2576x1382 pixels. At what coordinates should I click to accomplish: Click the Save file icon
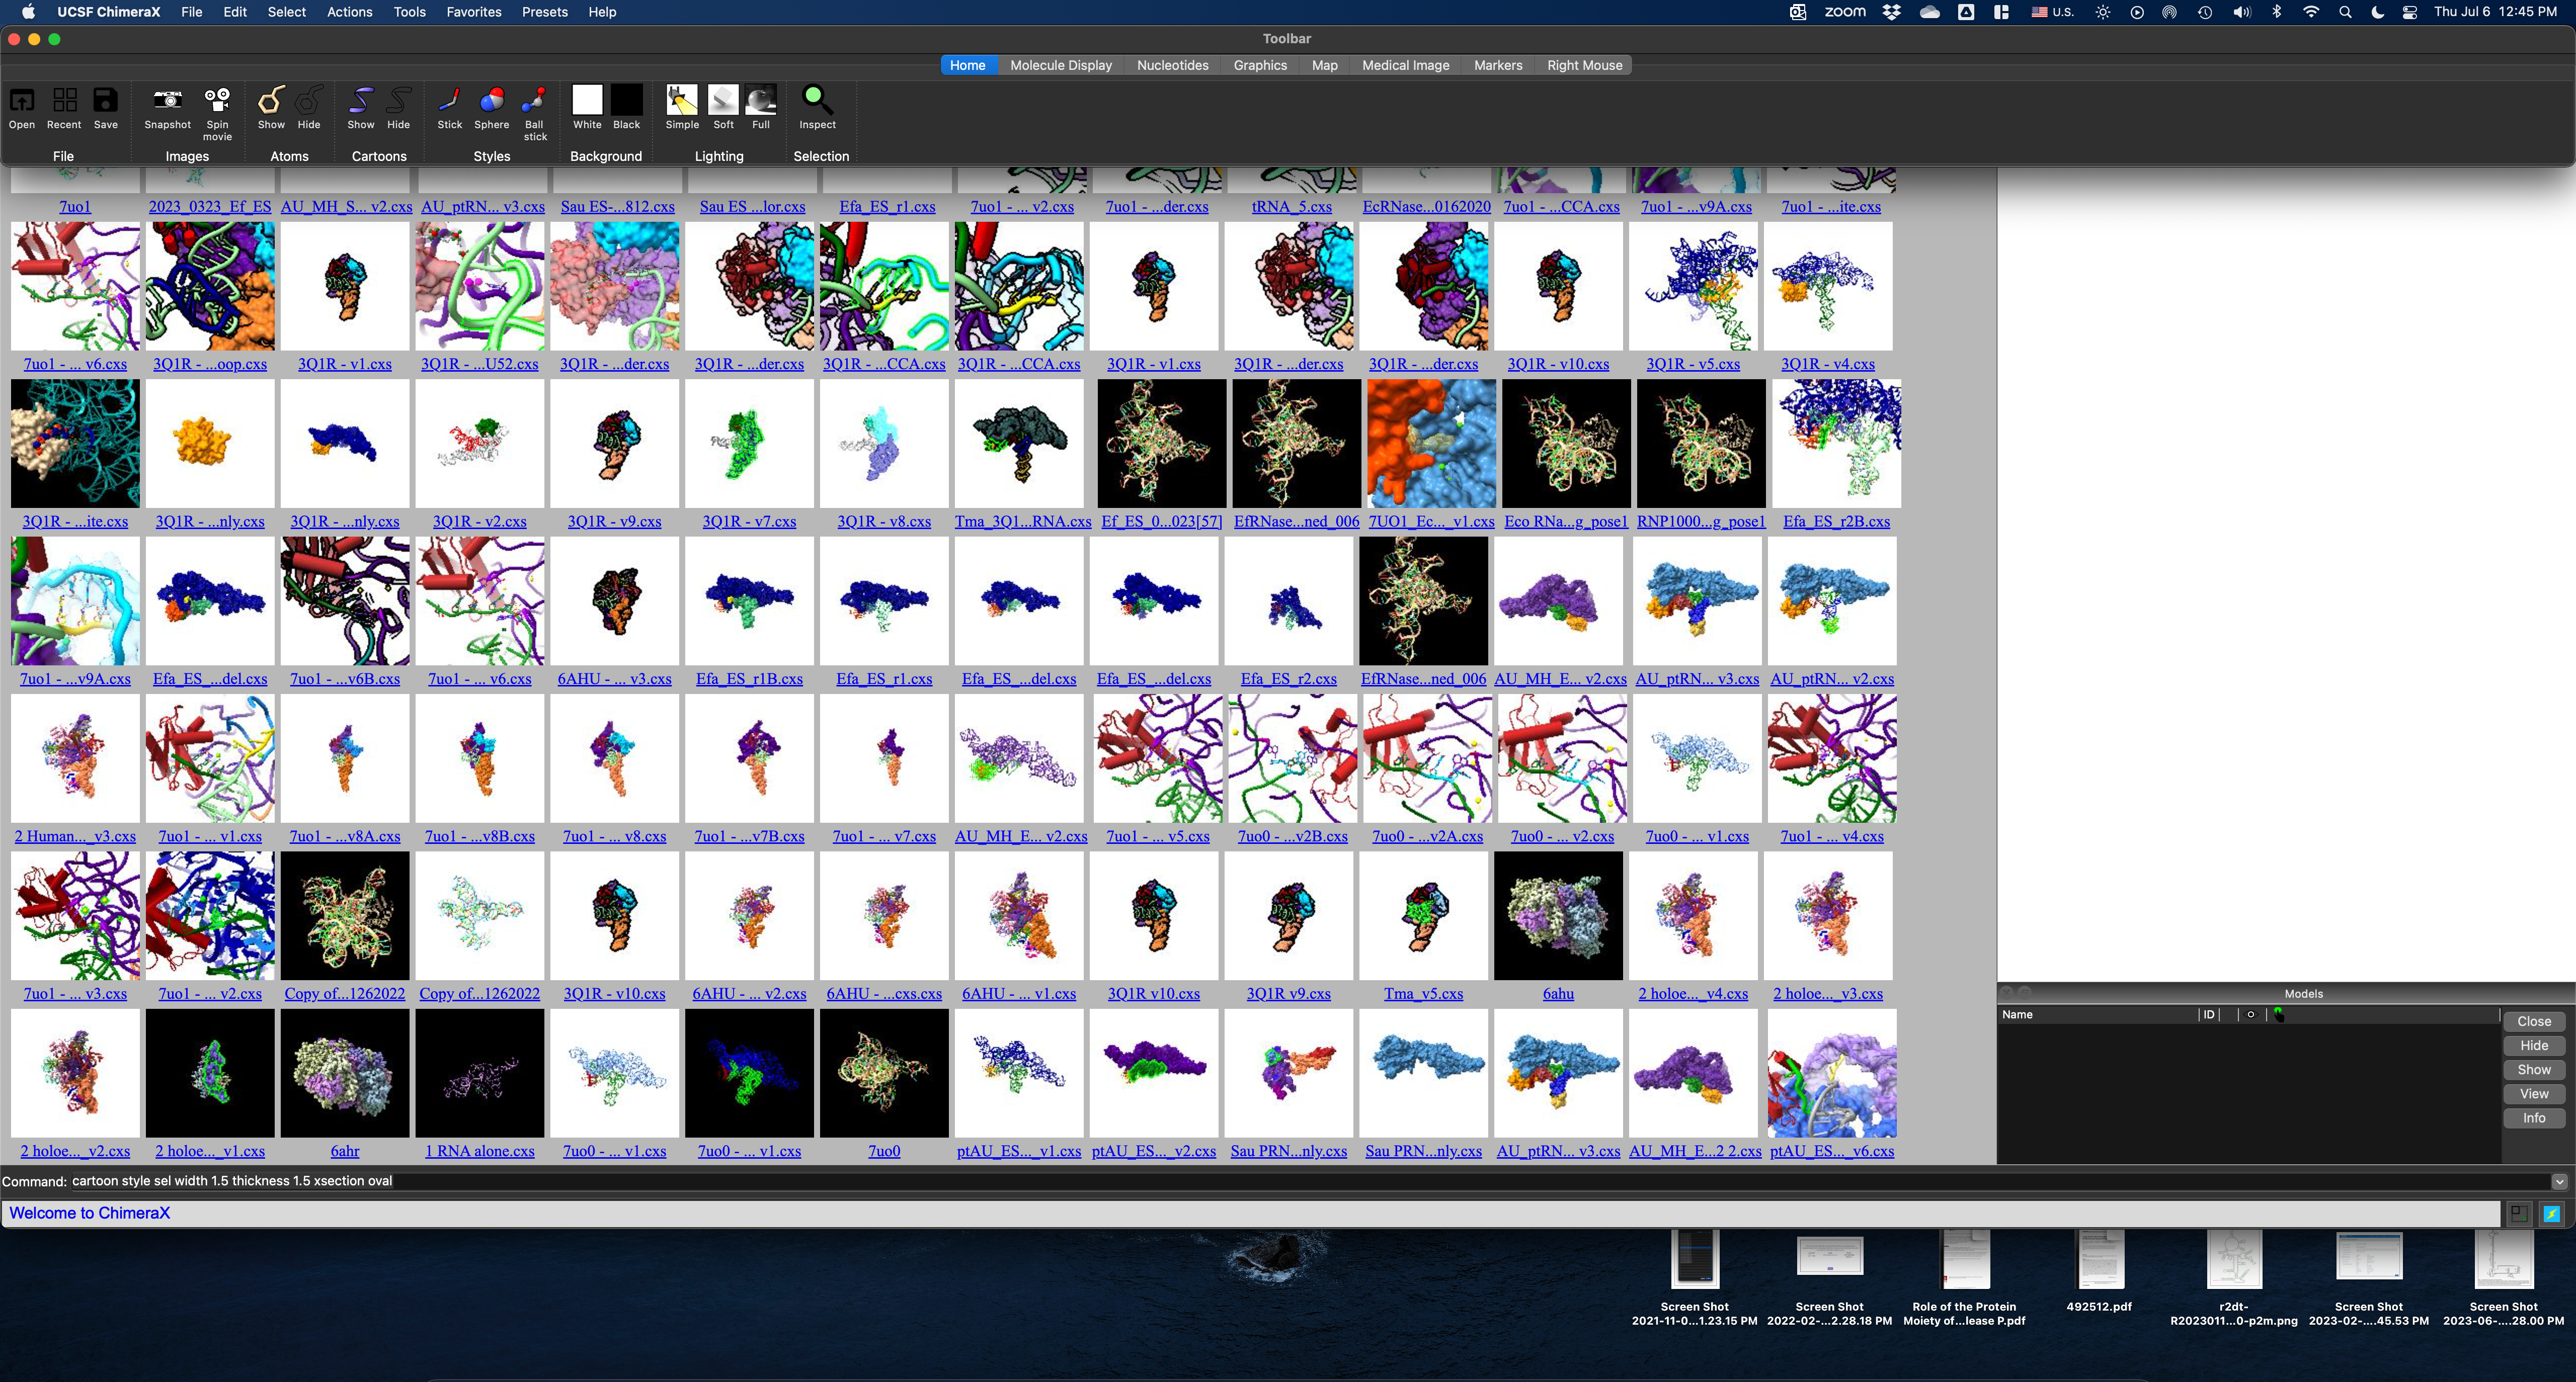[105, 101]
